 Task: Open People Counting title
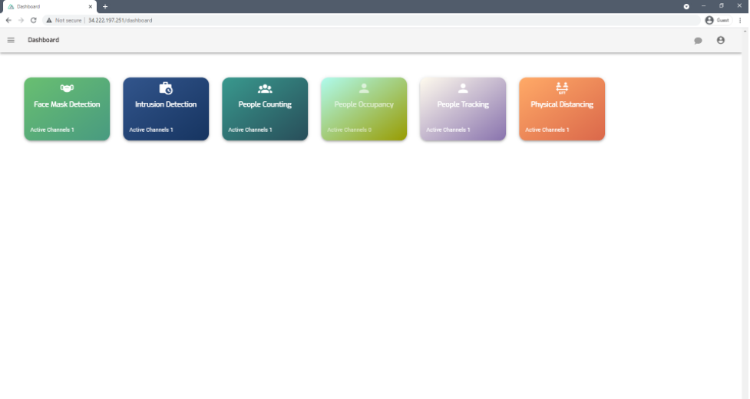(265, 104)
